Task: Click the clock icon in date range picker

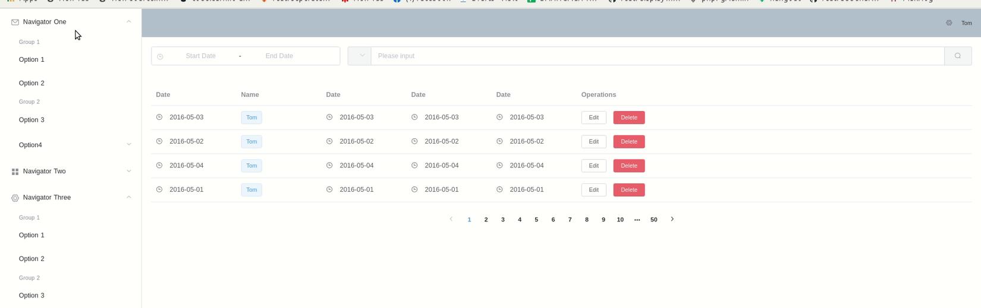Action: pos(160,56)
